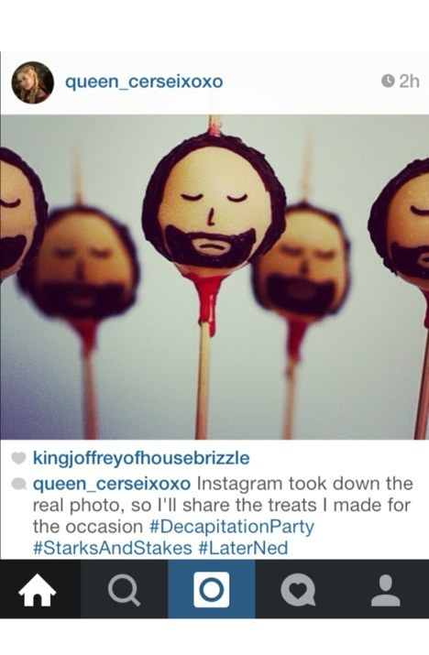Screen dimensions: 429x655
Task: Tap the Camera button in bottom bar
Action: [x=212, y=589]
